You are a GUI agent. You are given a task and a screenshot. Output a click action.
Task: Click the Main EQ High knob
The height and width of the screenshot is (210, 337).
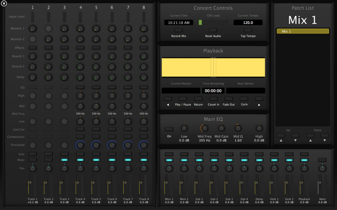(259, 128)
